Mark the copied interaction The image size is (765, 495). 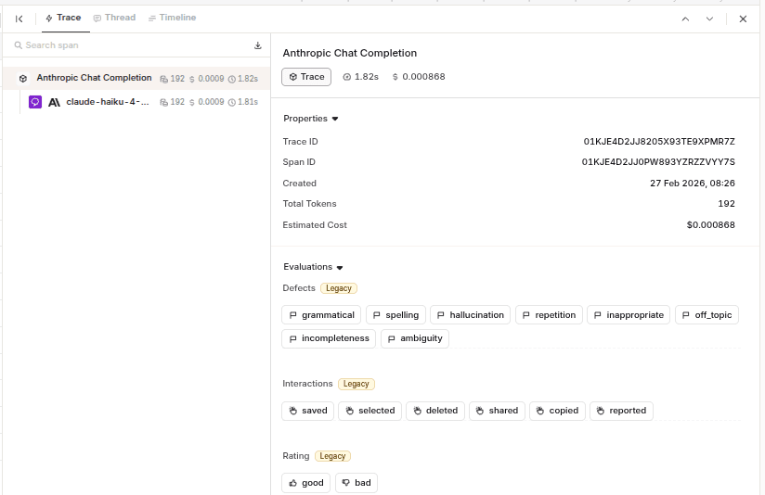pyautogui.click(x=557, y=411)
